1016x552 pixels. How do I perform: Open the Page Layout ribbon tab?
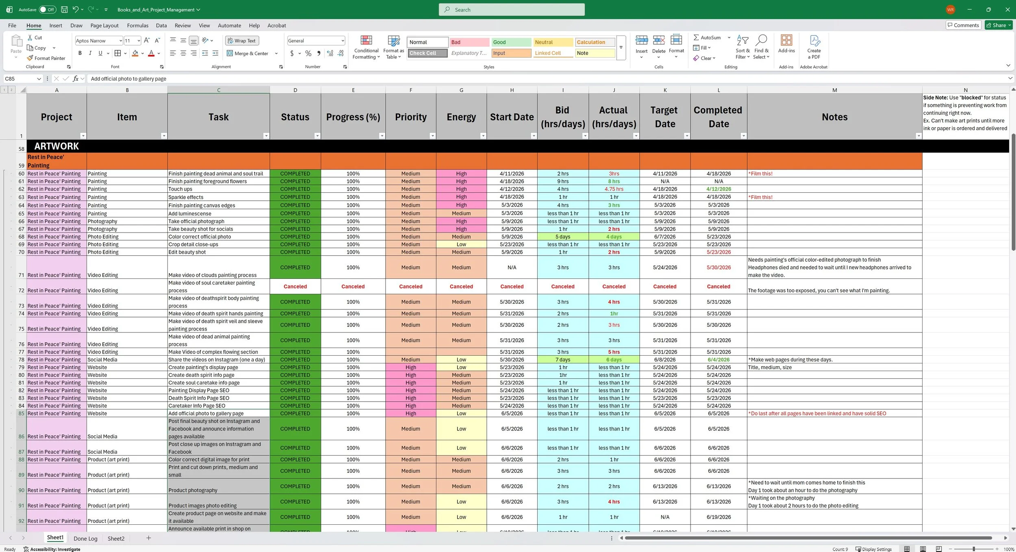pos(104,25)
